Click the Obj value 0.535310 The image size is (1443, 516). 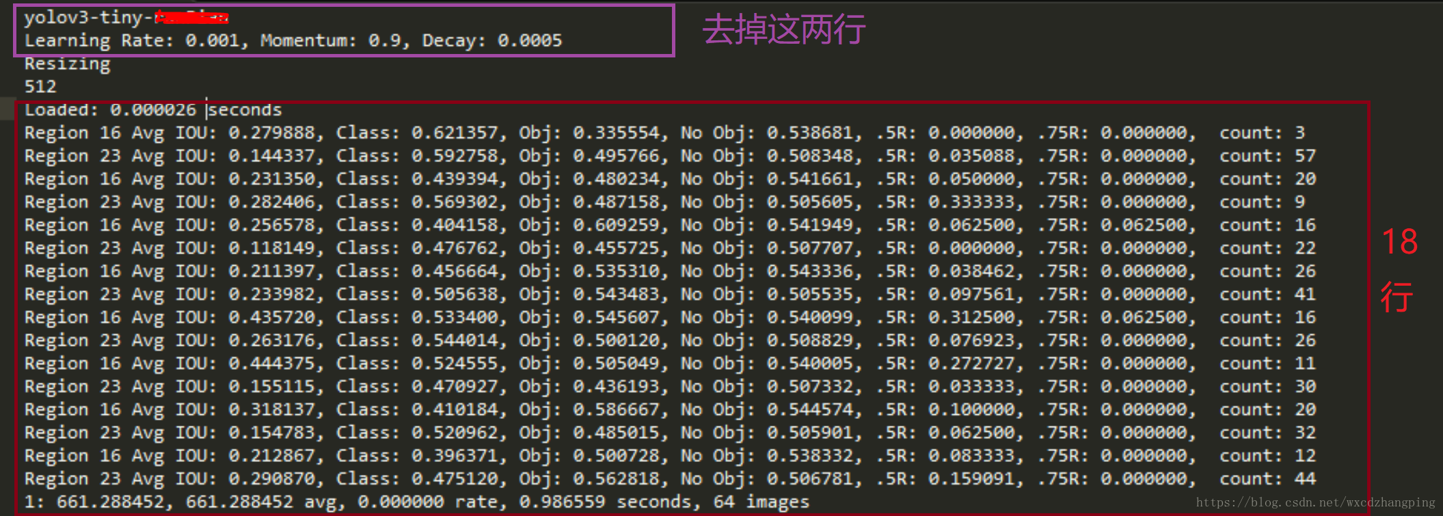616,271
